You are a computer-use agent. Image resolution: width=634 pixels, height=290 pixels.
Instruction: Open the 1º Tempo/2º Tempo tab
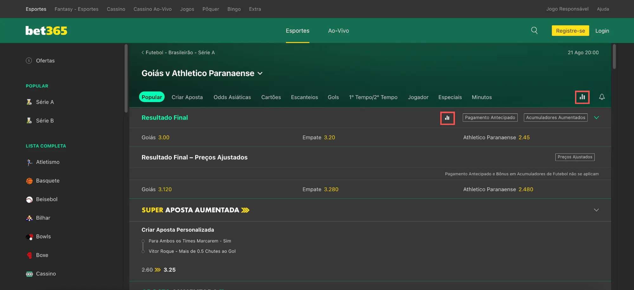tap(373, 97)
